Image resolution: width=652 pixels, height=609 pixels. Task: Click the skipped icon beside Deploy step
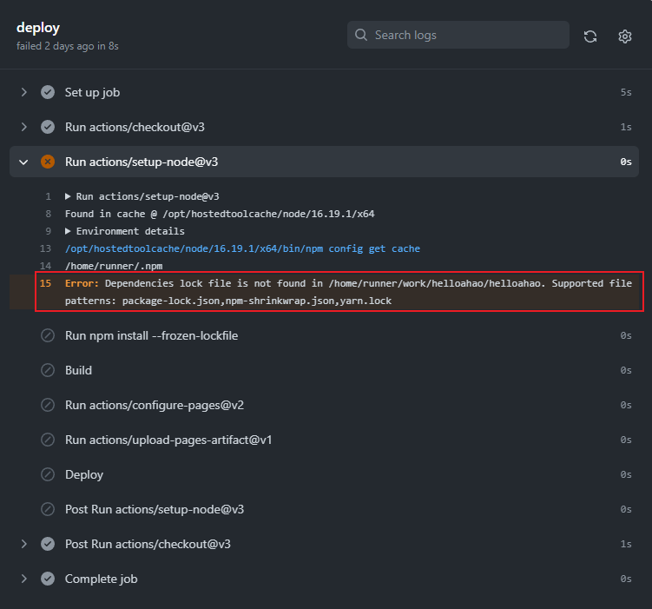point(48,474)
